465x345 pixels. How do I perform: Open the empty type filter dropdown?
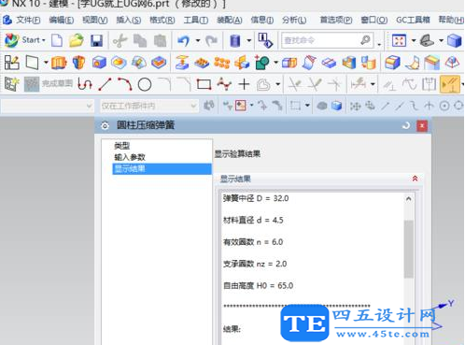[48, 106]
